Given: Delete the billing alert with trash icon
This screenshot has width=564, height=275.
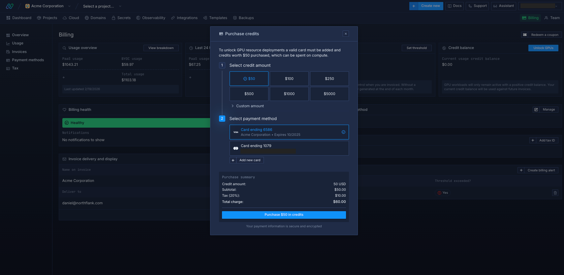Looking at the screenshot, I should [555, 193].
